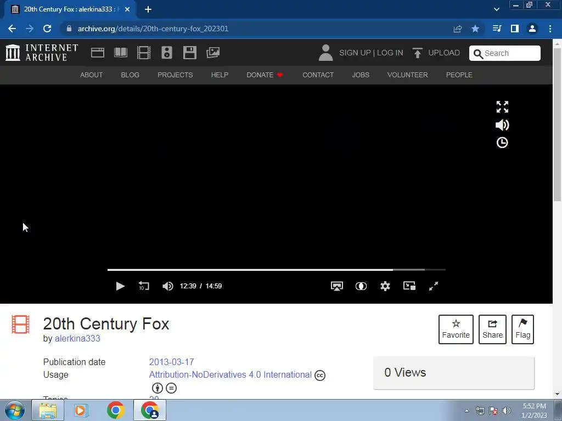Open the JOBS menu item
The height and width of the screenshot is (421, 562).
(x=361, y=75)
